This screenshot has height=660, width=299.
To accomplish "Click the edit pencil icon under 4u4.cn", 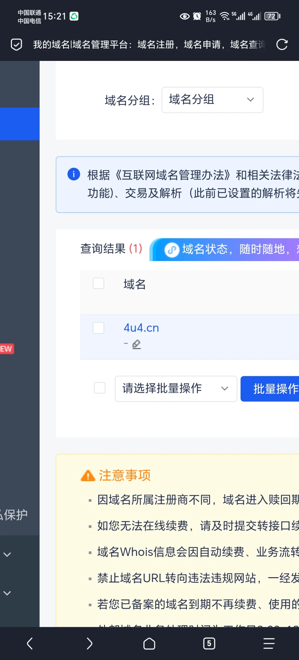I will (x=137, y=344).
